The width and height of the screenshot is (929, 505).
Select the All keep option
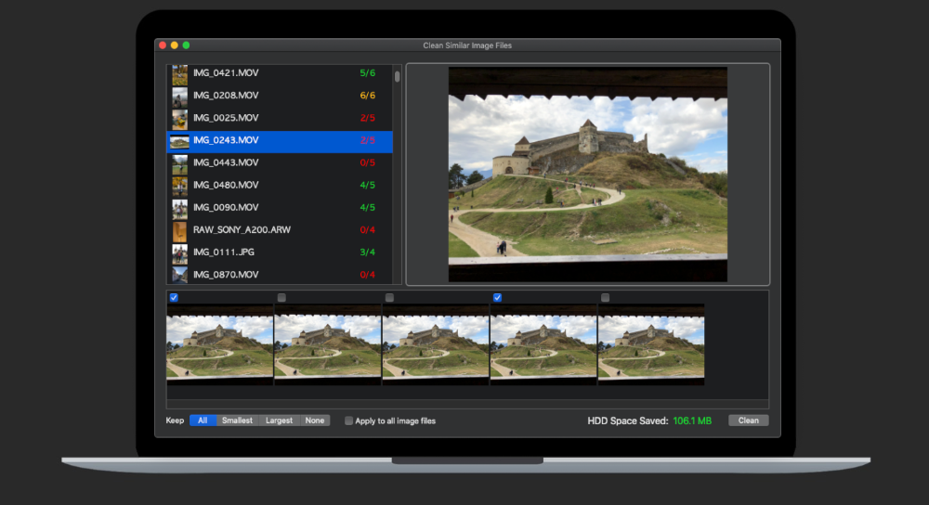pos(203,421)
